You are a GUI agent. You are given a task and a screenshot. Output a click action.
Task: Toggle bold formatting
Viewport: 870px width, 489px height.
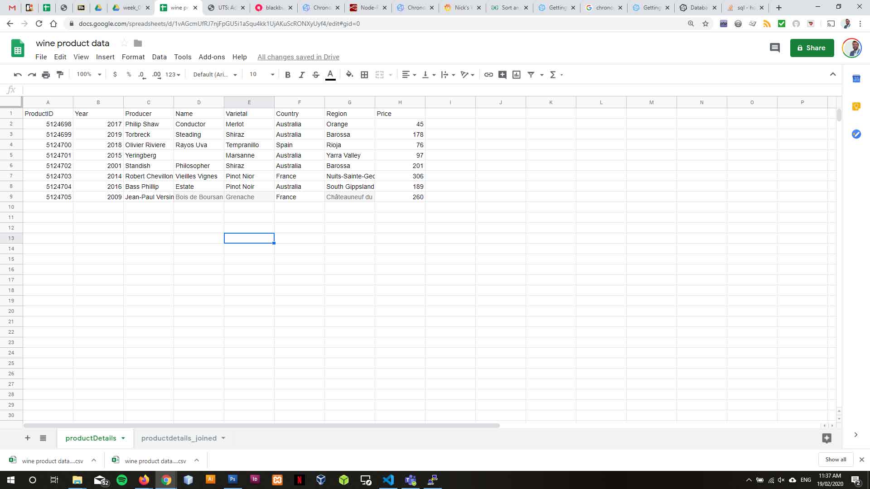[x=287, y=75]
